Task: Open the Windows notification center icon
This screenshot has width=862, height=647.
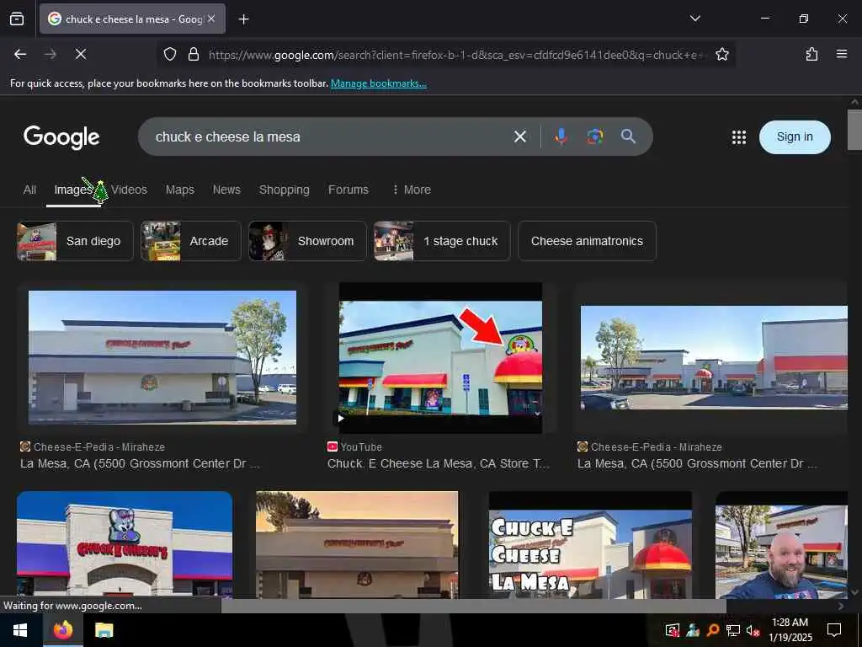Action: click(x=834, y=630)
